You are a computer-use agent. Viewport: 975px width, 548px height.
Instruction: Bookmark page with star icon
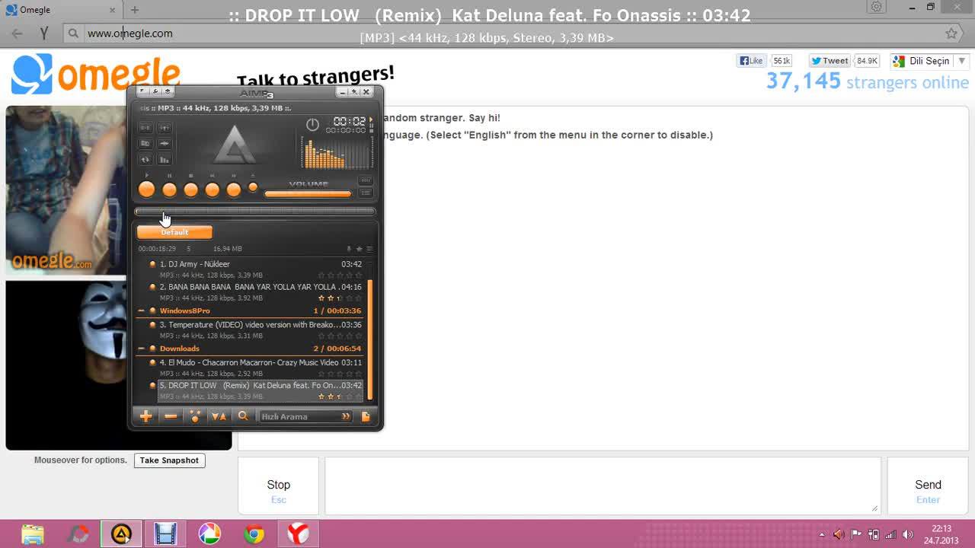click(x=951, y=33)
